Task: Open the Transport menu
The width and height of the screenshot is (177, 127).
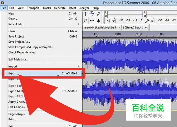Action: (x=33, y=8)
